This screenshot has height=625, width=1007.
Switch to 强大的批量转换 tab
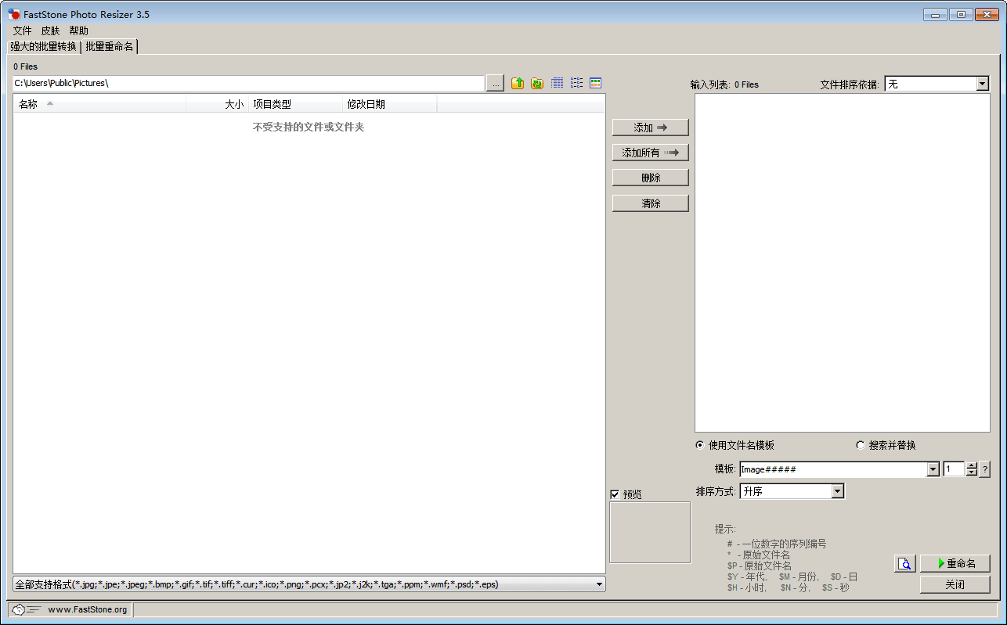43,47
